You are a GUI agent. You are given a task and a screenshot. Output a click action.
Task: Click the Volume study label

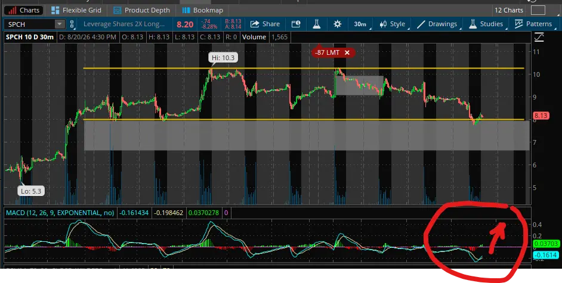pyautogui.click(x=254, y=37)
